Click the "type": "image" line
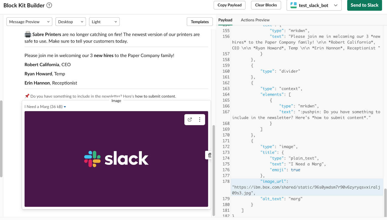 (x=279, y=147)
